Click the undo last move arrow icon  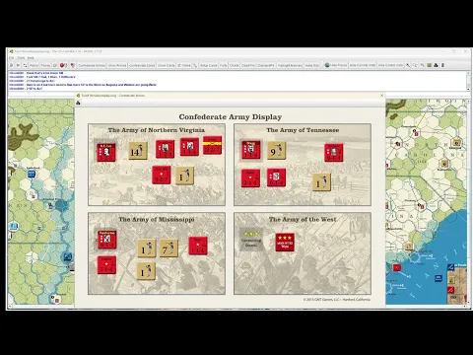click(x=11, y=65)
